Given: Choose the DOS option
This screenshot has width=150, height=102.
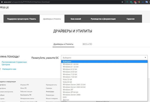Looking at the screenshot, I should tap(104, 97).
